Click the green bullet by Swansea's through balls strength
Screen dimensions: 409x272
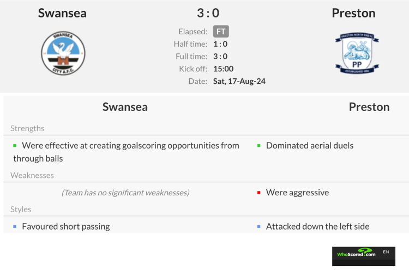coord(15,146)
